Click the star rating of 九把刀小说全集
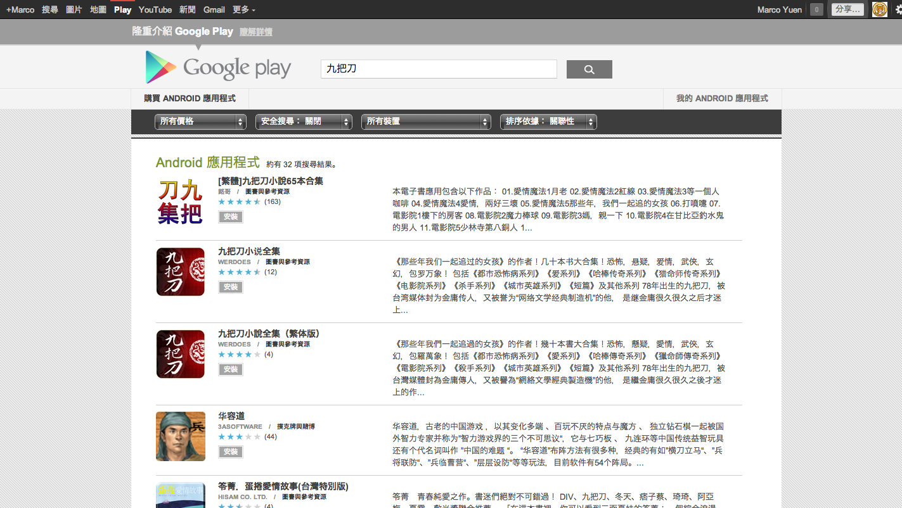Screen dimensions: 902x508 coord(239,272)
